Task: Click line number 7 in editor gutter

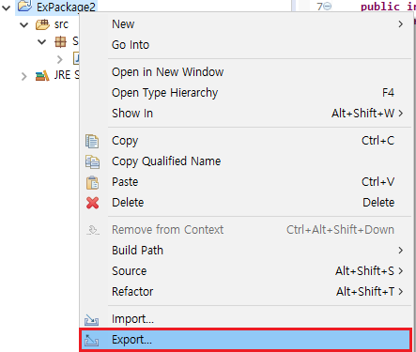Action: click(319, 7)
